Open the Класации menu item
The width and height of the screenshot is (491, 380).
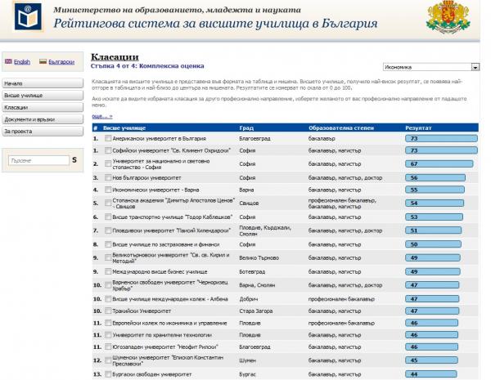pyautogui.click(x=43, y=107)
